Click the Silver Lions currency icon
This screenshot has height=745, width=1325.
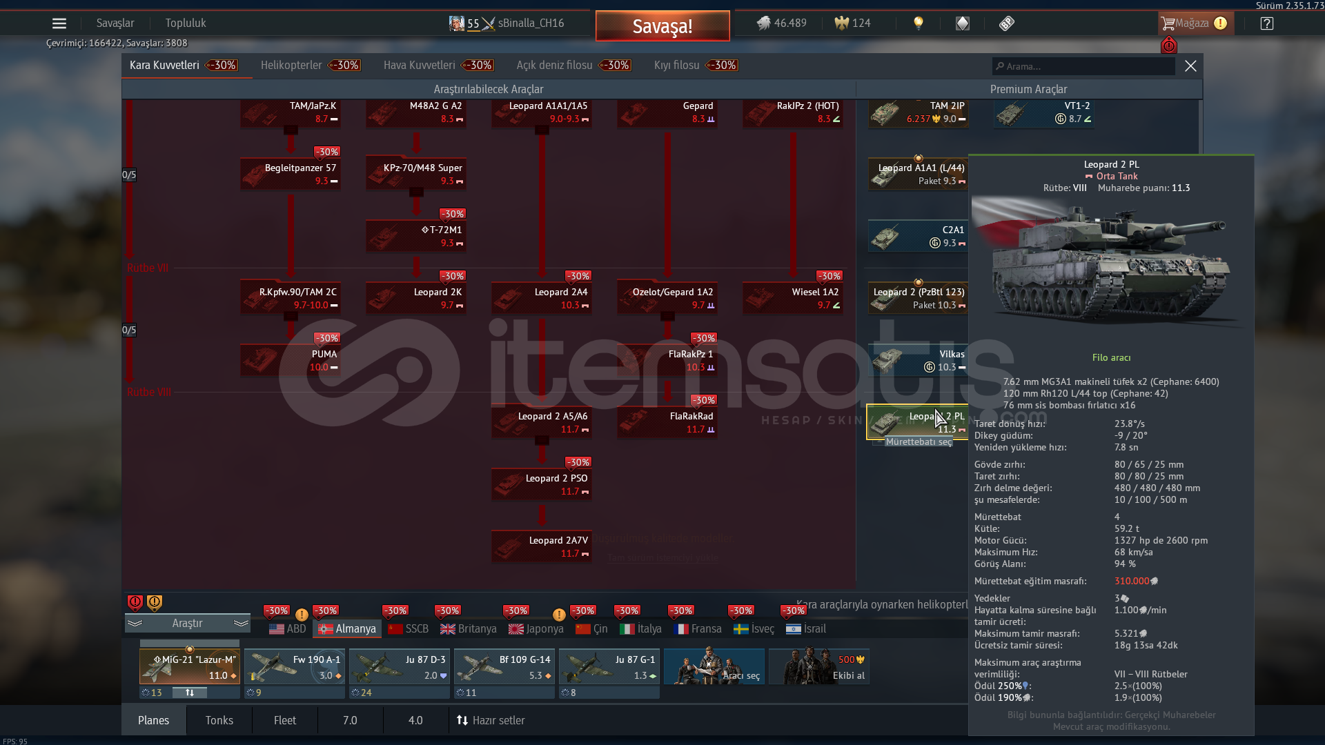pyautogui.click(x=763, y=23)
